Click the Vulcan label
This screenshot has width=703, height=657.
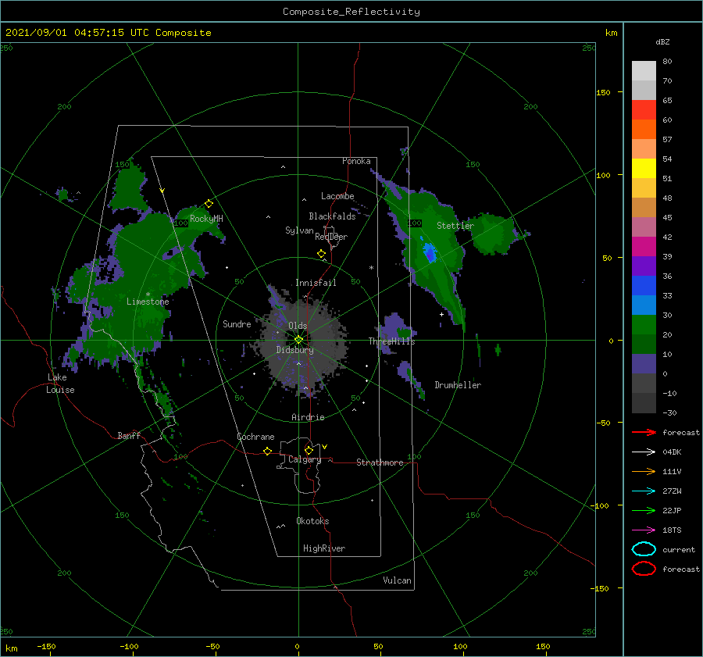coord(398,580)
